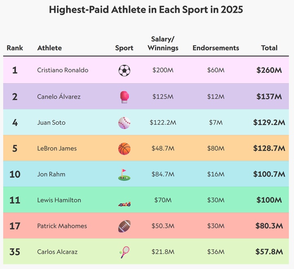Click the baseball icon
The height and width of the screenshot is (269, 294).
[124, 122]
